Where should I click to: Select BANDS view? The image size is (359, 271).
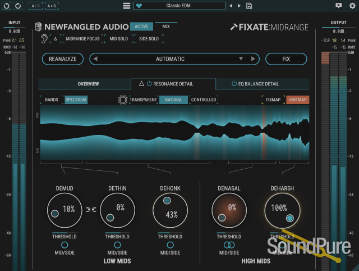(52, 100)
